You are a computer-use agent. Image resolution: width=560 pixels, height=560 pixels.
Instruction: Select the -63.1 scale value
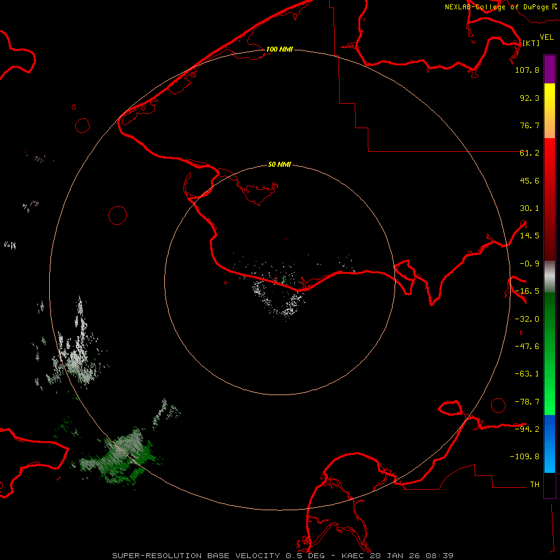coord(527,374)
